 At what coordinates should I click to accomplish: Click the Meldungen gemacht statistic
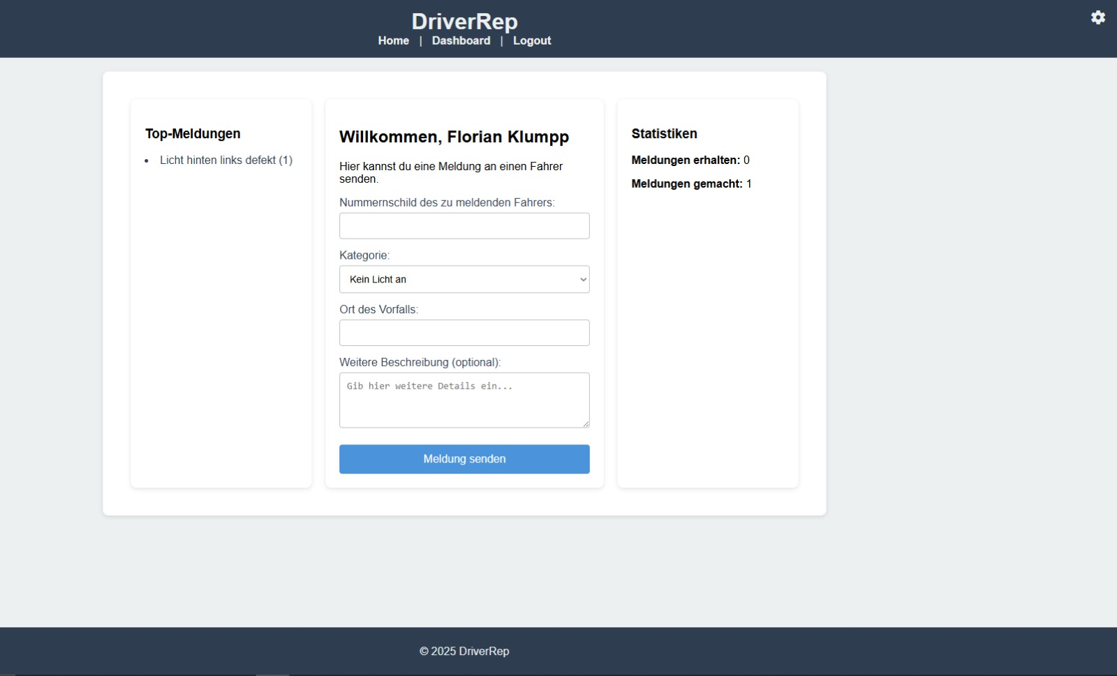(x=691, y=183)
